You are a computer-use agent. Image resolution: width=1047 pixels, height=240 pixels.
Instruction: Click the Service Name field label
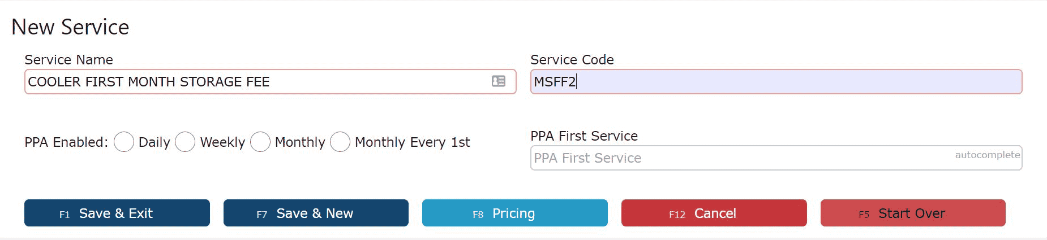point(68,60)
